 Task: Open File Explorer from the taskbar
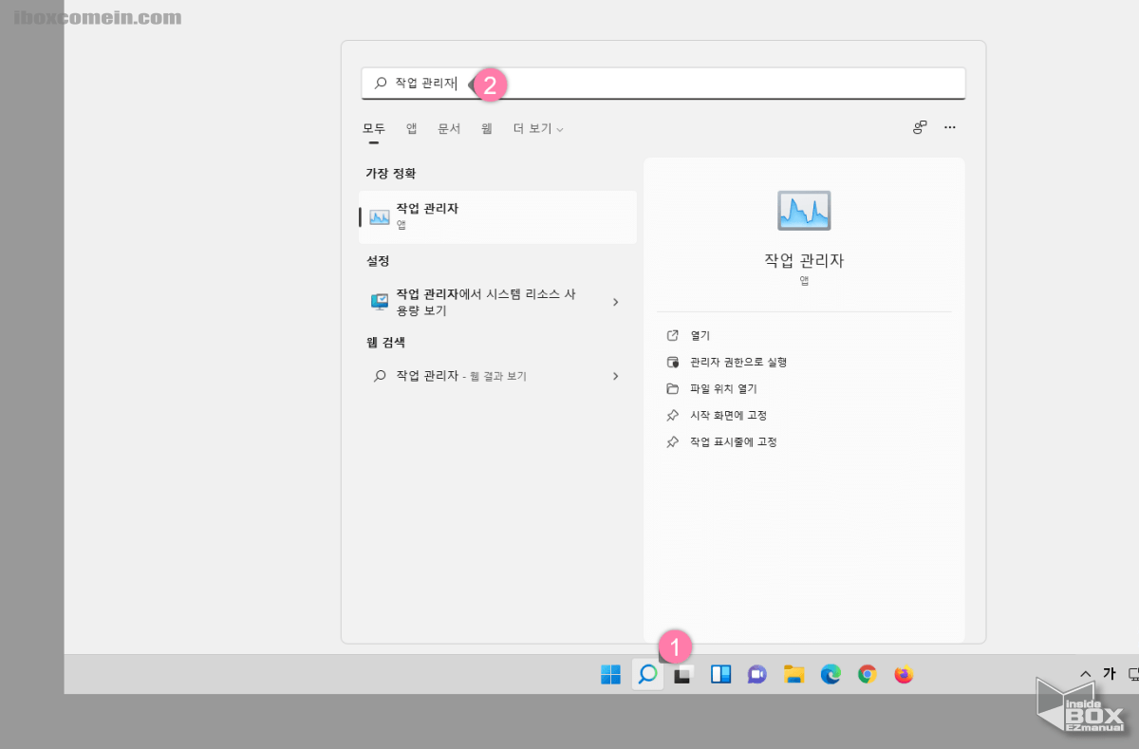tap(794, 674)
